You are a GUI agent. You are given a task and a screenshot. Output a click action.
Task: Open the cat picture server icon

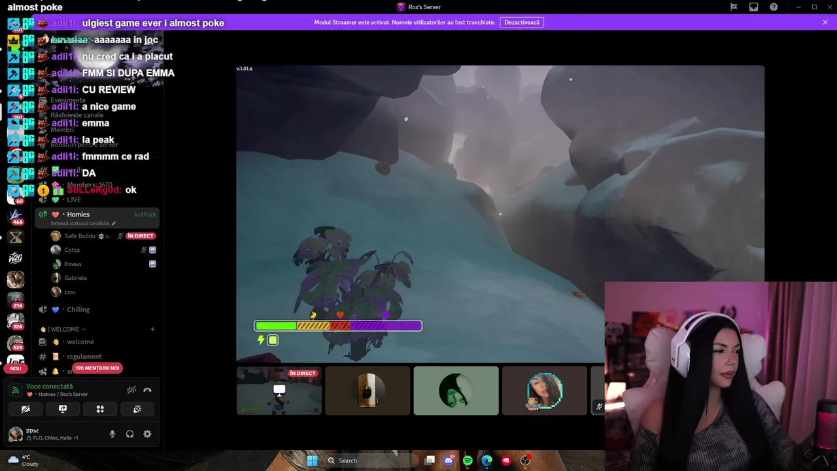(x=16, y=279)
